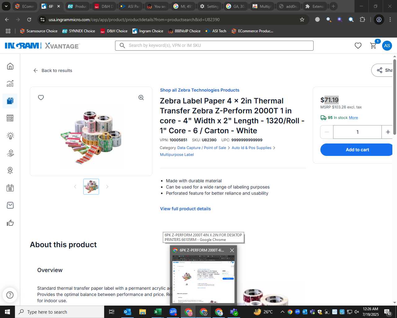Open the shopping bag sidebar icon
Viewport: 397px width, 318px height.
[x=10, y=205]
